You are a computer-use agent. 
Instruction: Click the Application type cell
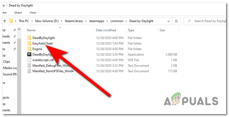coord(136,54)
